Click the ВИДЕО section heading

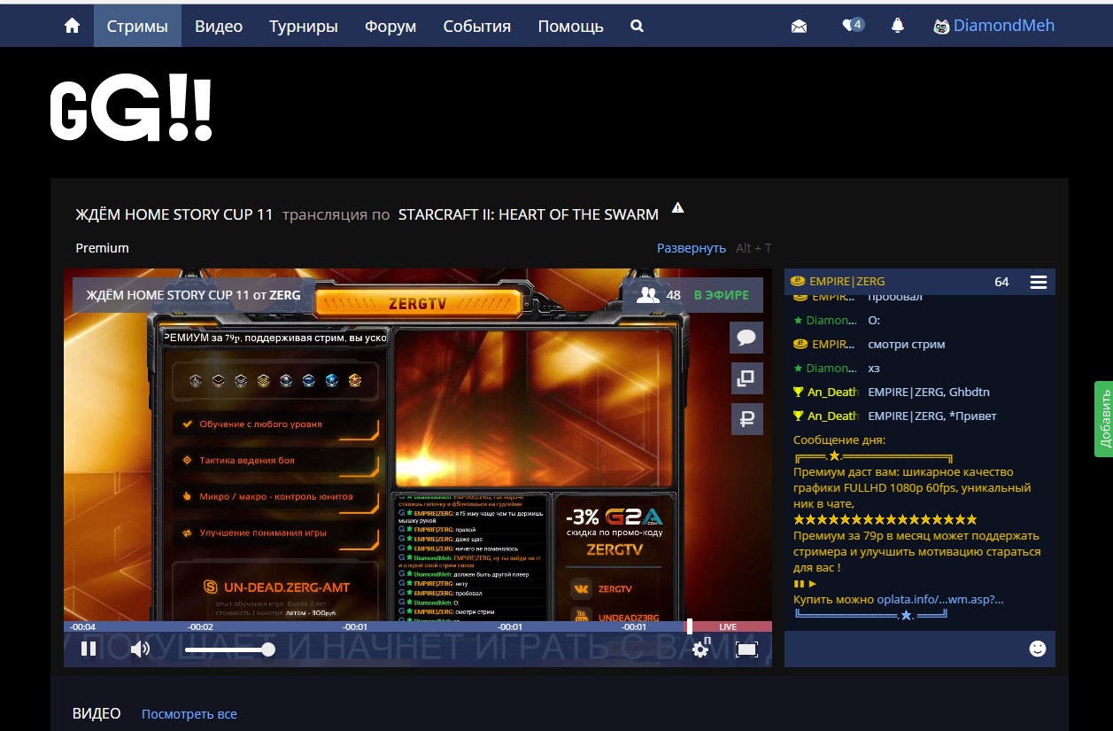(x=97, y=713)
